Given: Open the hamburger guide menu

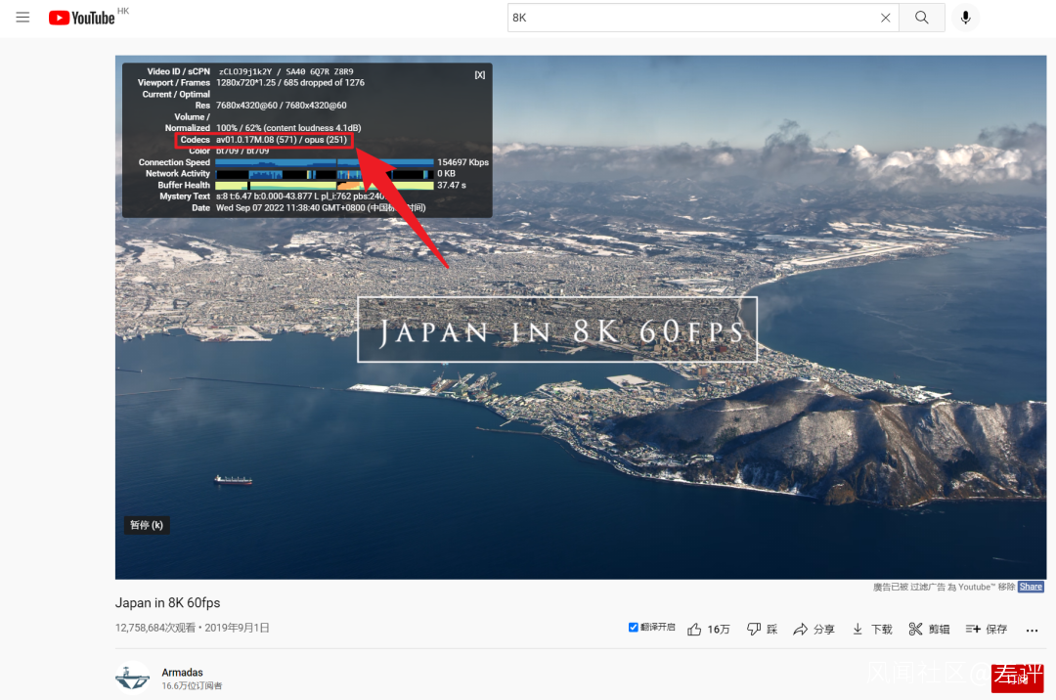Looking at the screenshot, I should [x=22, y=18].
